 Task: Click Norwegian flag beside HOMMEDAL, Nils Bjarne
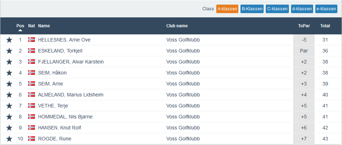coord(31,117)
